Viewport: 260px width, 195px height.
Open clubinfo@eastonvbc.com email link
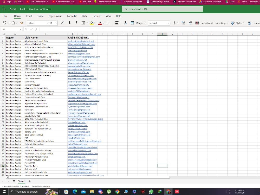(x=80, y=82)
